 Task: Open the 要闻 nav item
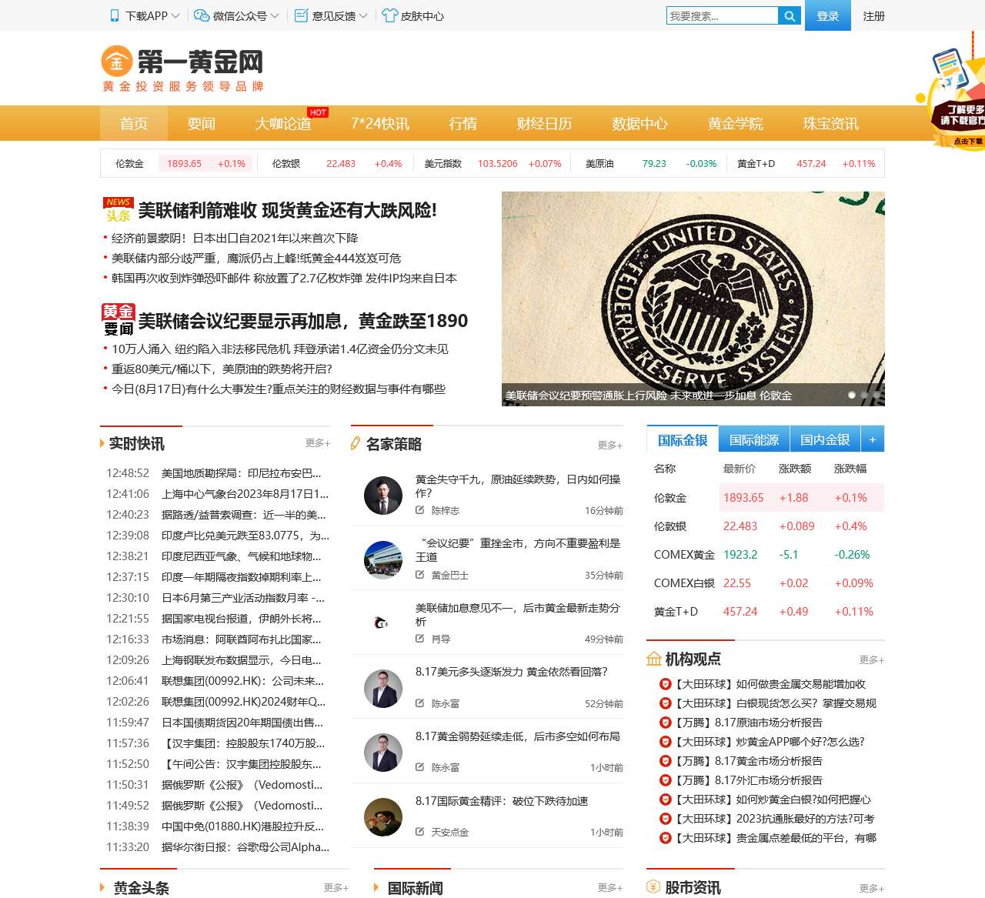point(202,123)
